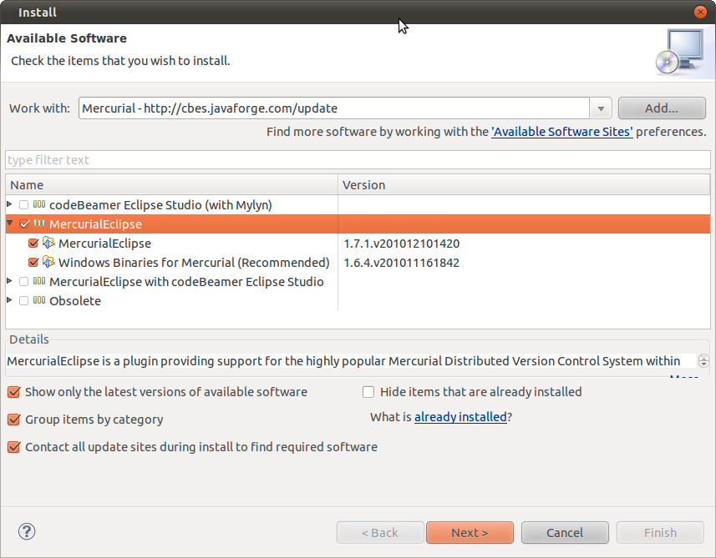Sort the list by Name column header
The width and height of the screenshot is (716, 558).
click(x=171, y=185)
